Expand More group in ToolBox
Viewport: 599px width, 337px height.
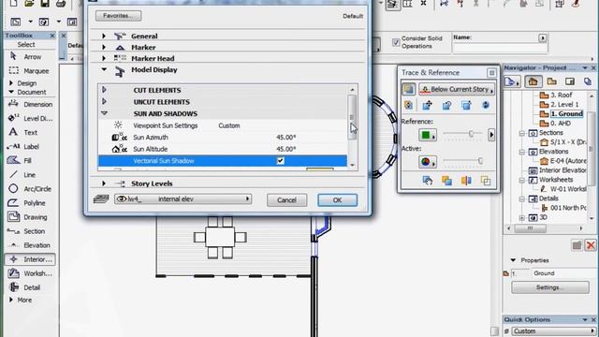pyautogui.click(x=11, y=300)
